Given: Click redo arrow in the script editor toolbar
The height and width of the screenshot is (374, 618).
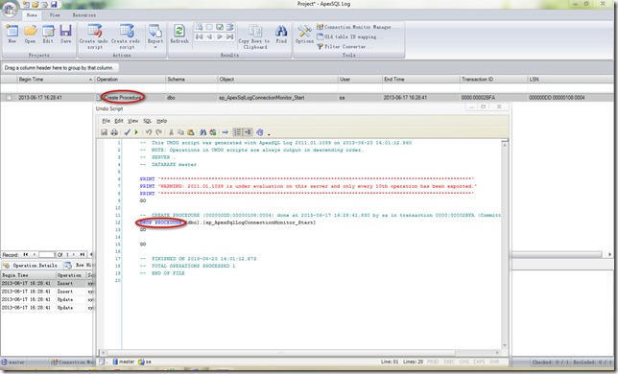Looking at the screenshot, I should [158, 132].
